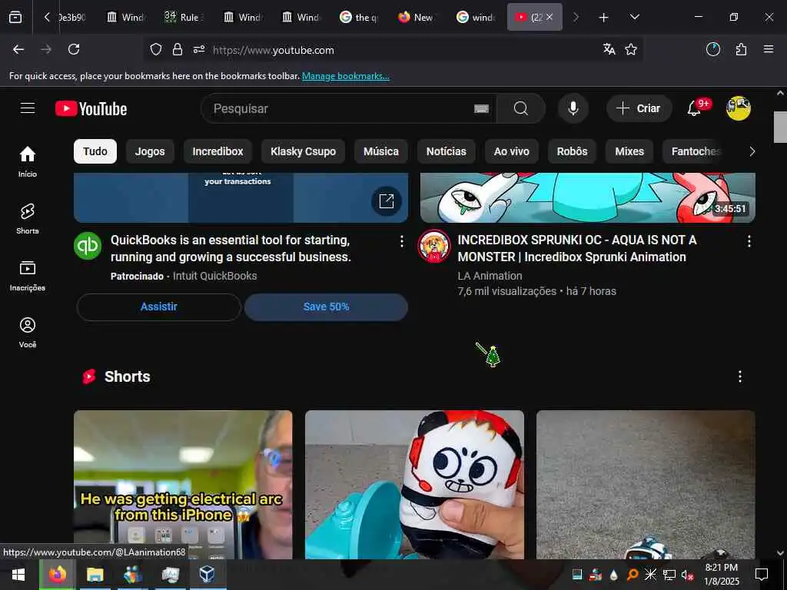Click the translate page icon
This screenshot has width=787, height=590.
click(x=609, y=49)
